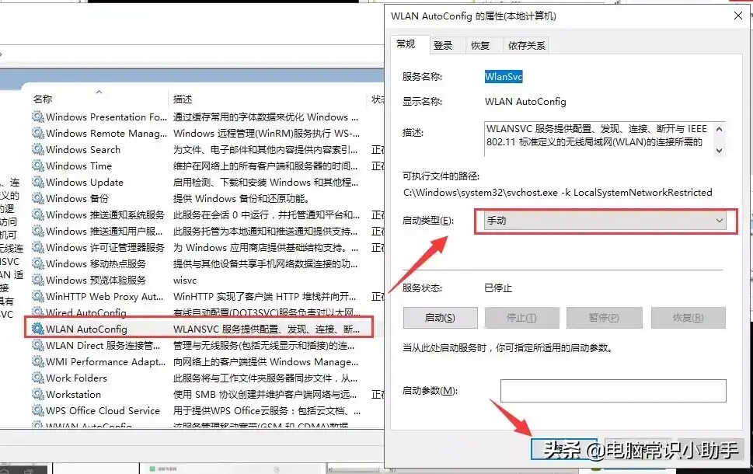Viewport: 753px width, 474px height.
Task: Select the Workstation service name
Action: click(x=74, y=394)
